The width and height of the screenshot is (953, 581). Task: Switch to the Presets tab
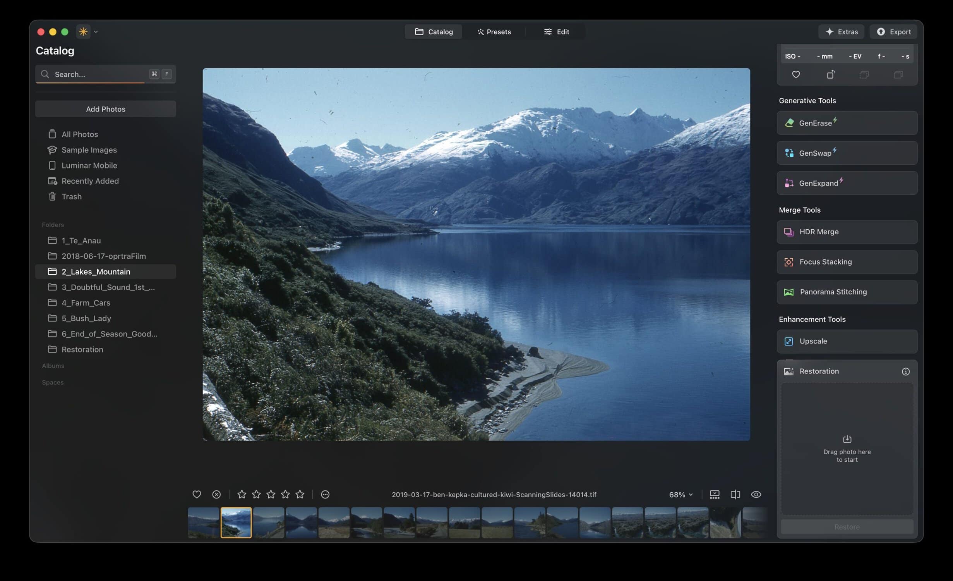coord(494,31)
